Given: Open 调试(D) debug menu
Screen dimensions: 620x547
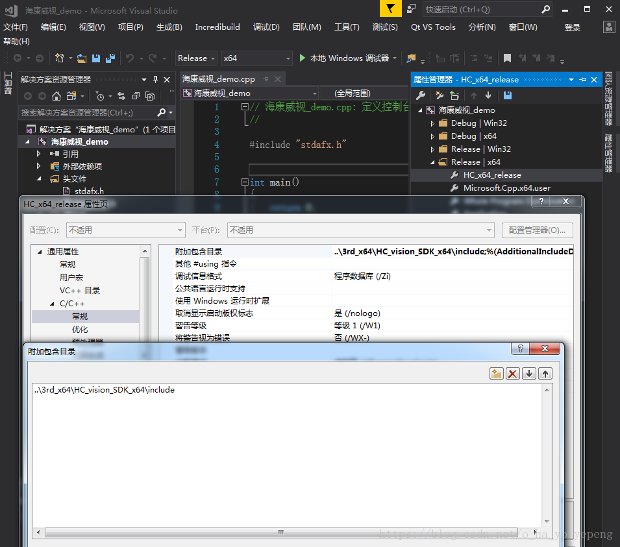Looking at the screenshot, I should coord(266,27).
